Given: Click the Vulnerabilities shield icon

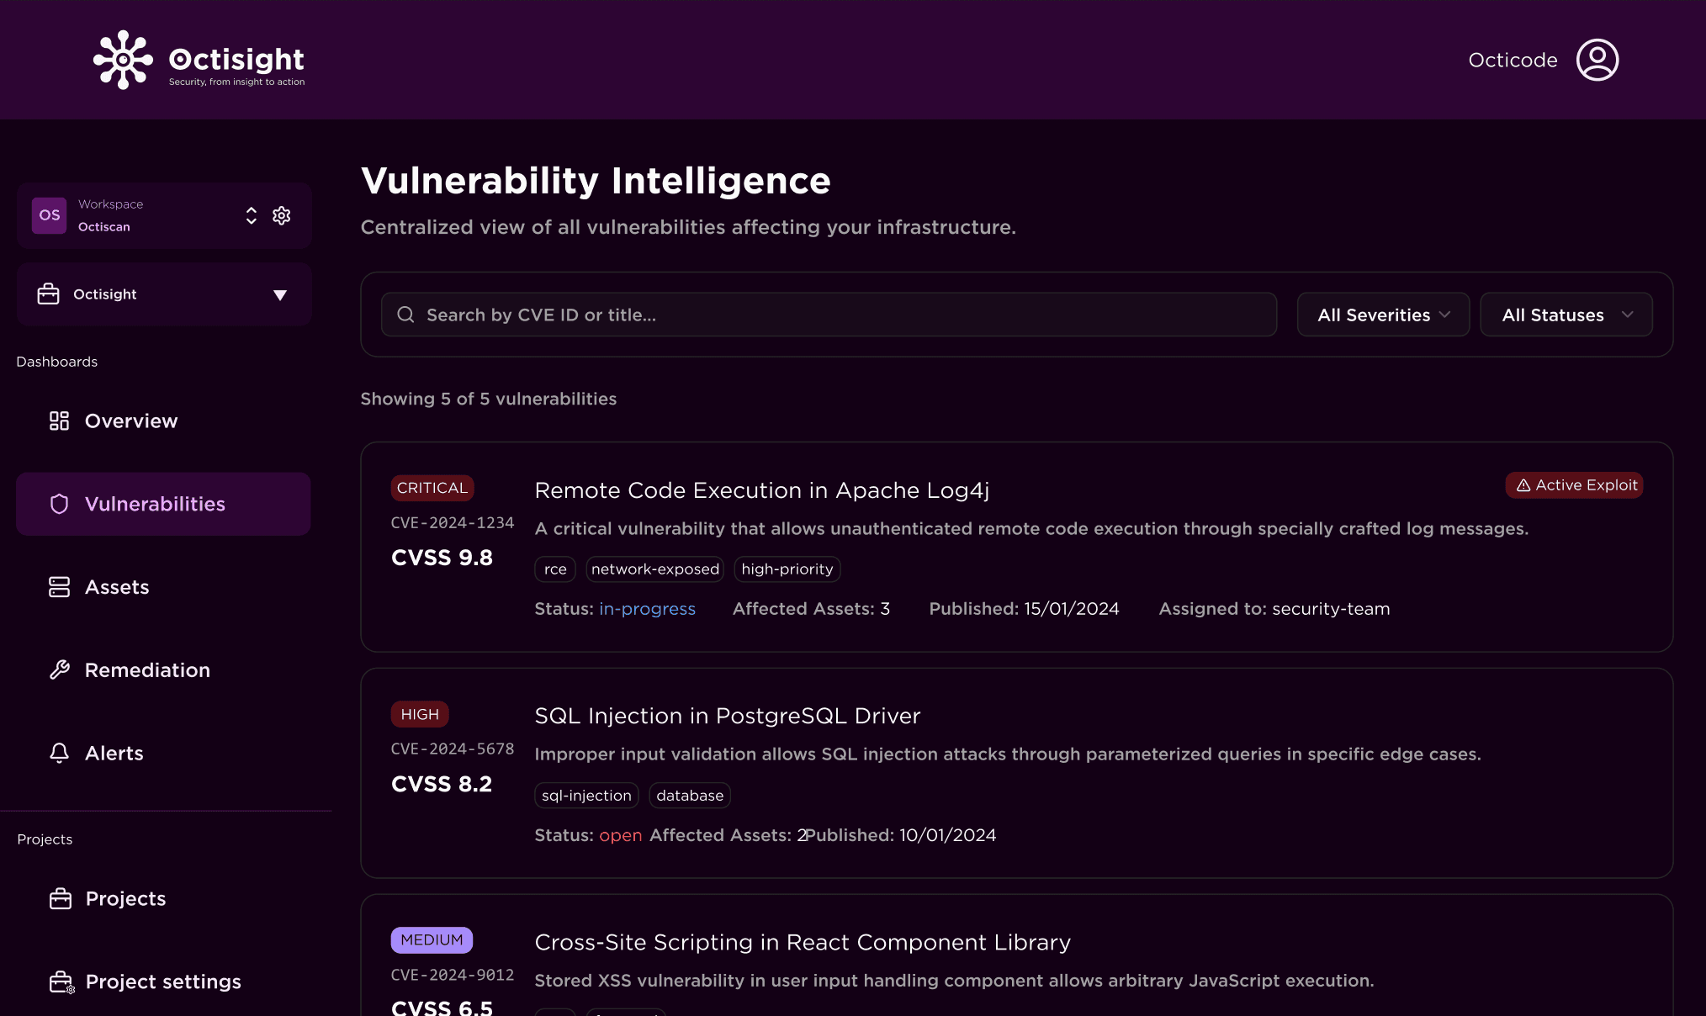Looking at the screenshot, I should tap(59, 504).
